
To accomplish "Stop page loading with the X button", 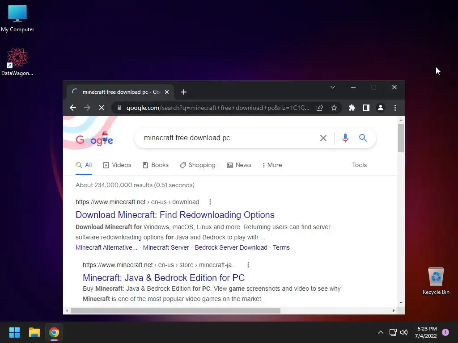I will [102, 108].
